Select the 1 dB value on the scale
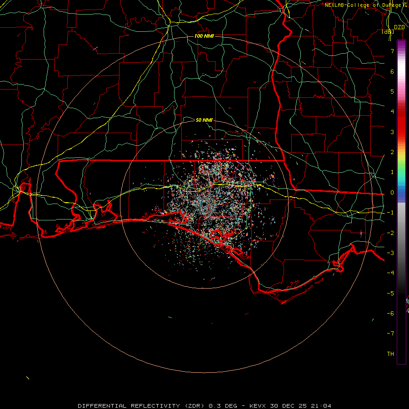 point(392,172)
